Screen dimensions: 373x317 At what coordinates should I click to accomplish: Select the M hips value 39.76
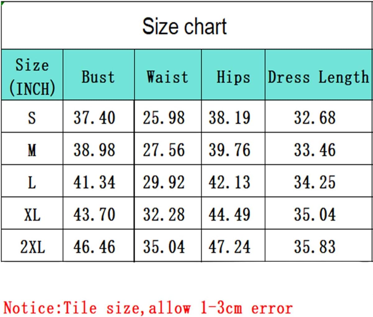pyautogui.click(x=229, y=150)
